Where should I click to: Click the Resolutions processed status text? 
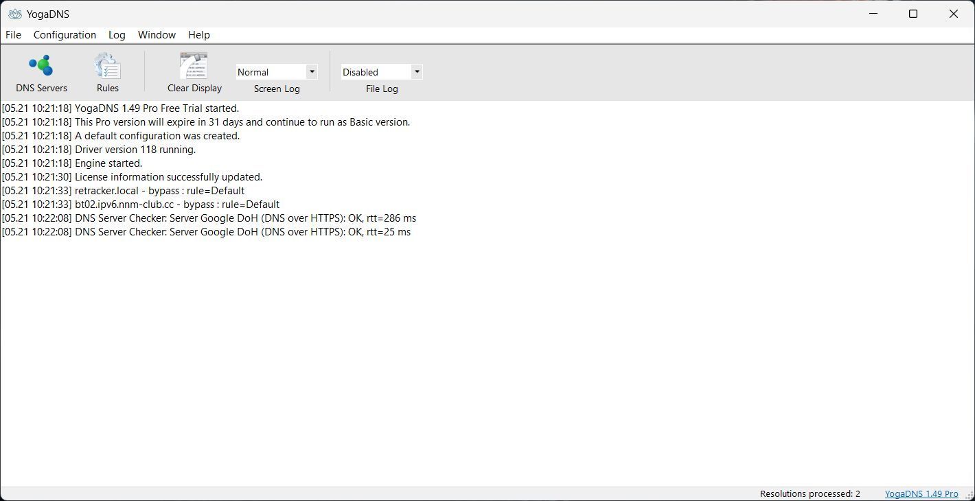[810, 494]
